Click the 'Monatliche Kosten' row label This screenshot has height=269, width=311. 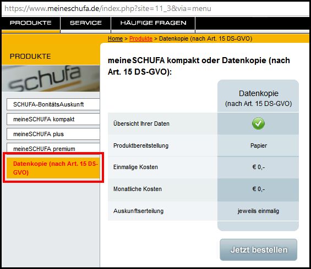point(138,189)
